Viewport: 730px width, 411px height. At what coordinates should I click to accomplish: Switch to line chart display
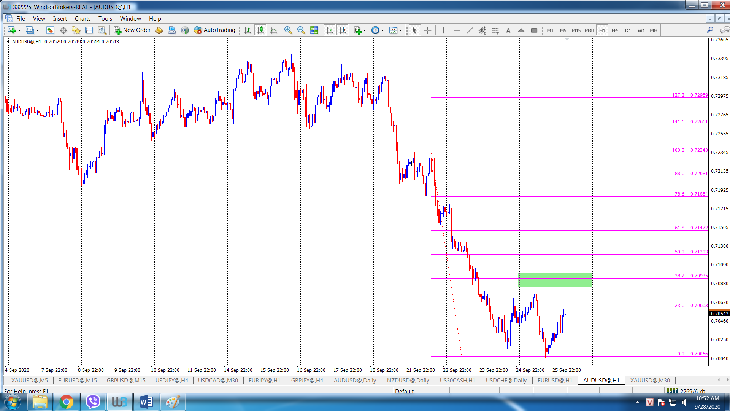pyautogui.click(x=273, y=30)
